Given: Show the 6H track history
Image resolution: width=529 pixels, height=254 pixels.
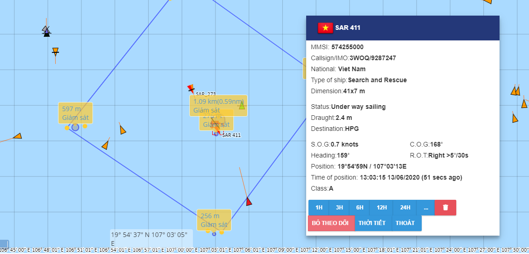Looking at the screenshot, I should 360,208.
